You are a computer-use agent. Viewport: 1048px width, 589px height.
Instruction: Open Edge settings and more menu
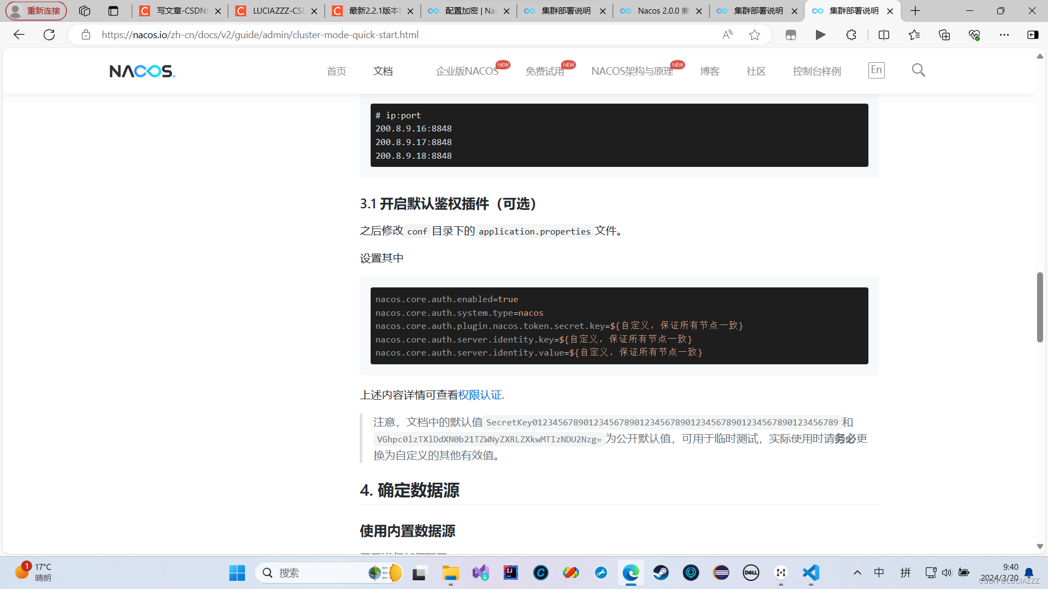pos(1004,35)
